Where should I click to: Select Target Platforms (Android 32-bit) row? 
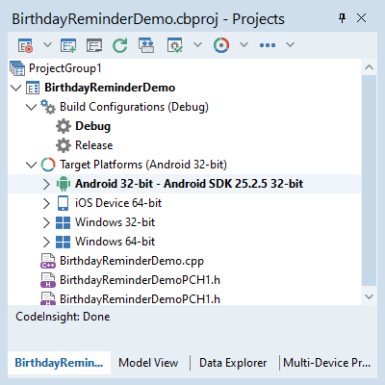coord(143,165)
